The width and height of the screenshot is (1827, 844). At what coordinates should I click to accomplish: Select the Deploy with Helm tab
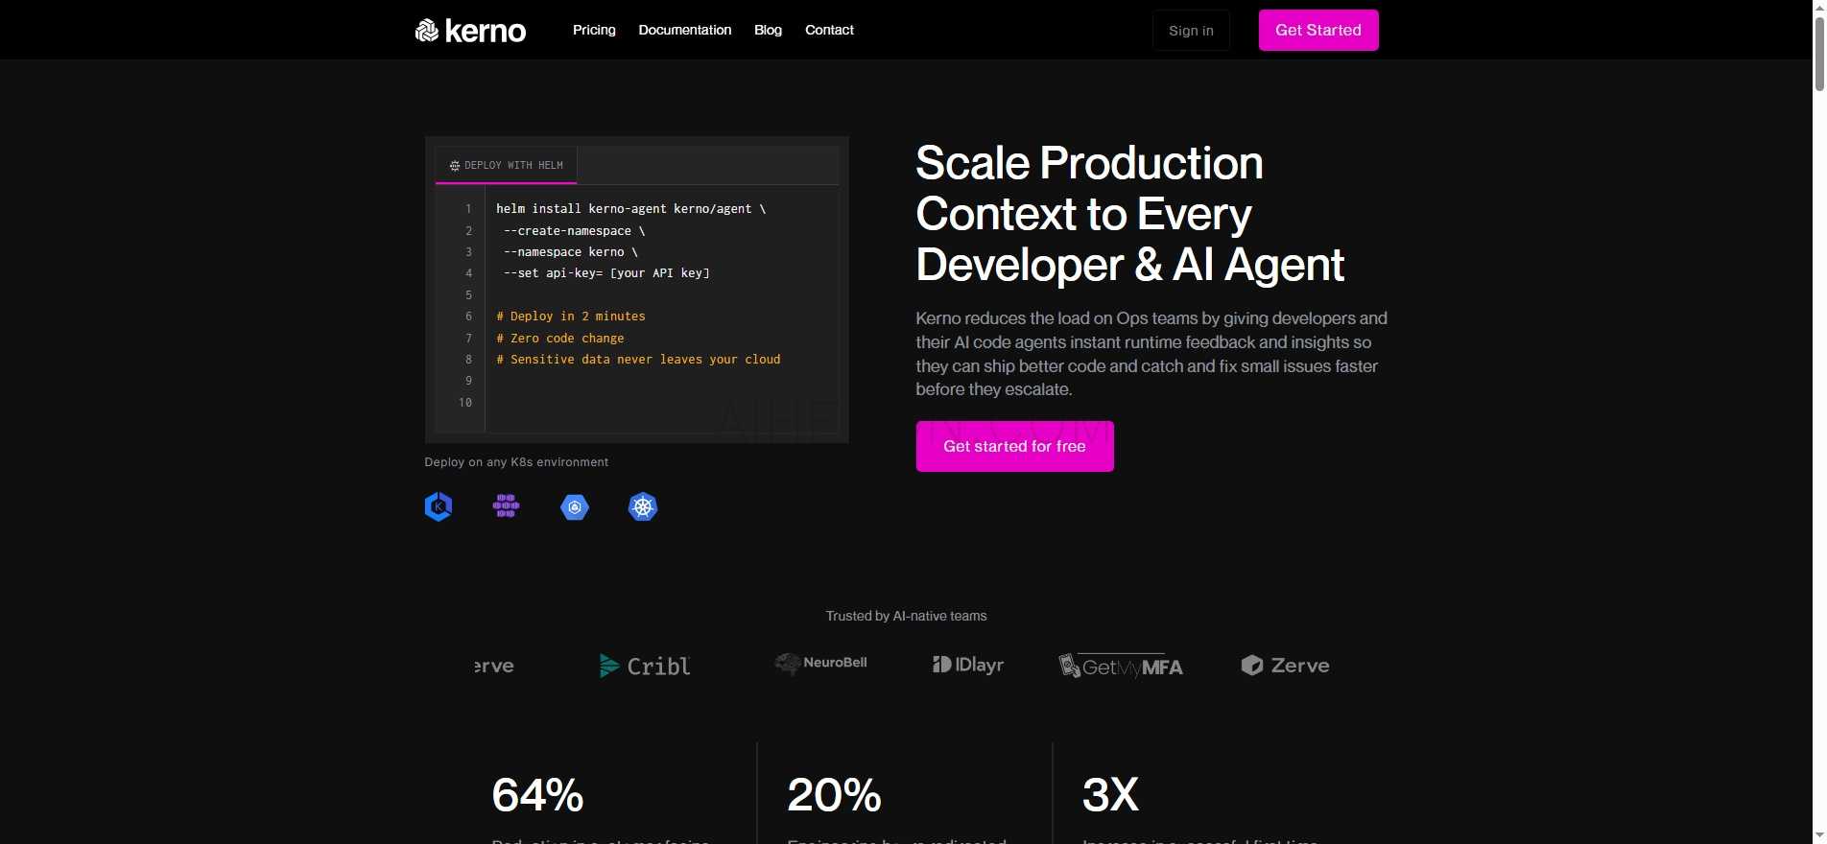pyautogui.click(x=507, y=165)
